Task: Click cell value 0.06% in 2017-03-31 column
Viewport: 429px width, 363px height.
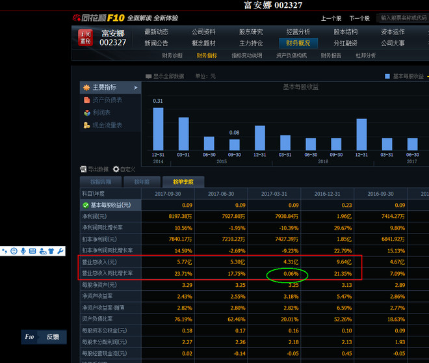Action: pos(291,274)
